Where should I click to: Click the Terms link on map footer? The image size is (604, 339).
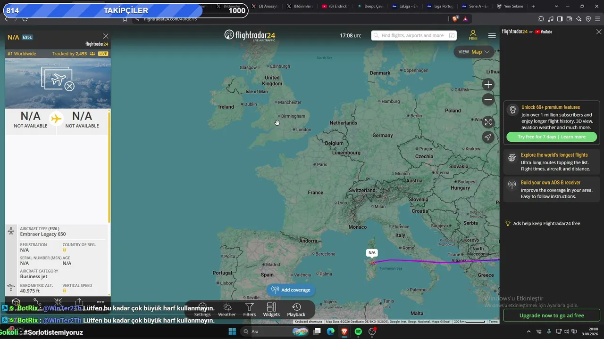[493, 322]
